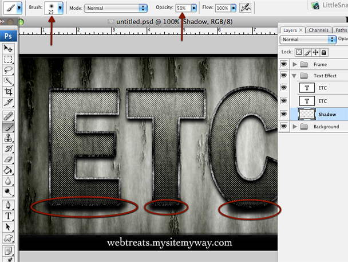Click the Photoshop Ps logo

8,36
